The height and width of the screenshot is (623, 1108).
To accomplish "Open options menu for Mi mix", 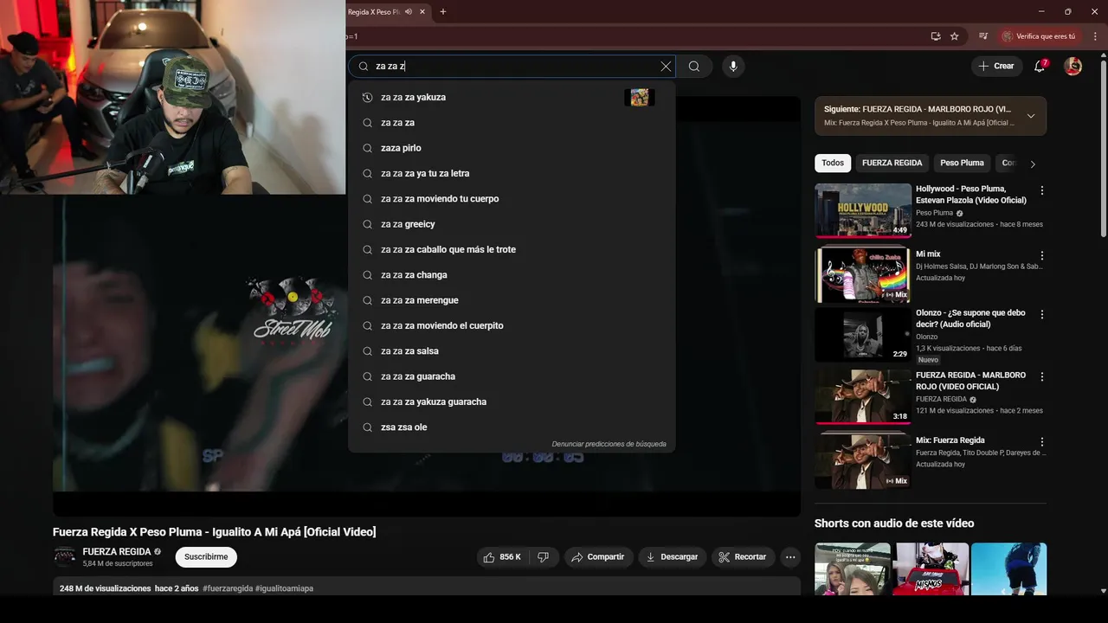I will (1042, 256).
